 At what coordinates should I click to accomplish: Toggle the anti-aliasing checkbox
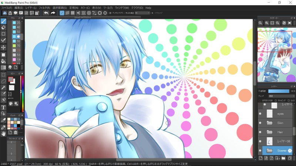[110, 13]
